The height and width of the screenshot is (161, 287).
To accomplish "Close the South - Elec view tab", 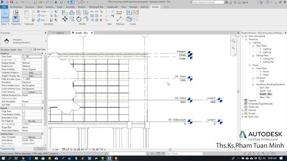I will click(x=92, y=33).
